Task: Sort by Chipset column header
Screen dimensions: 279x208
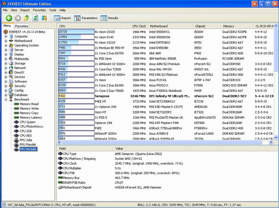Action: [x=207, y=26]
